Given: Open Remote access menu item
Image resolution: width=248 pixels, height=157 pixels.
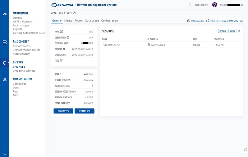Looking at the screenshot, I should [x=22, y=46].
